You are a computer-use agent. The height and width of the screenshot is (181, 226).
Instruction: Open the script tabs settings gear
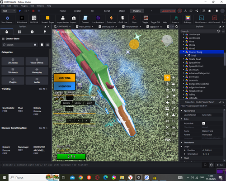[x=177, y=27]
